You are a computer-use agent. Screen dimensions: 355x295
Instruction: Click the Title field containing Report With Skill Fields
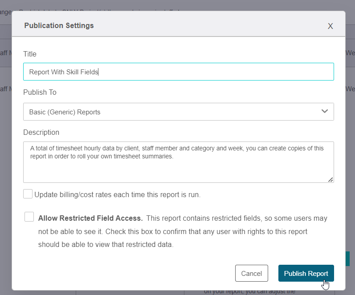click(x=178, y=72)
